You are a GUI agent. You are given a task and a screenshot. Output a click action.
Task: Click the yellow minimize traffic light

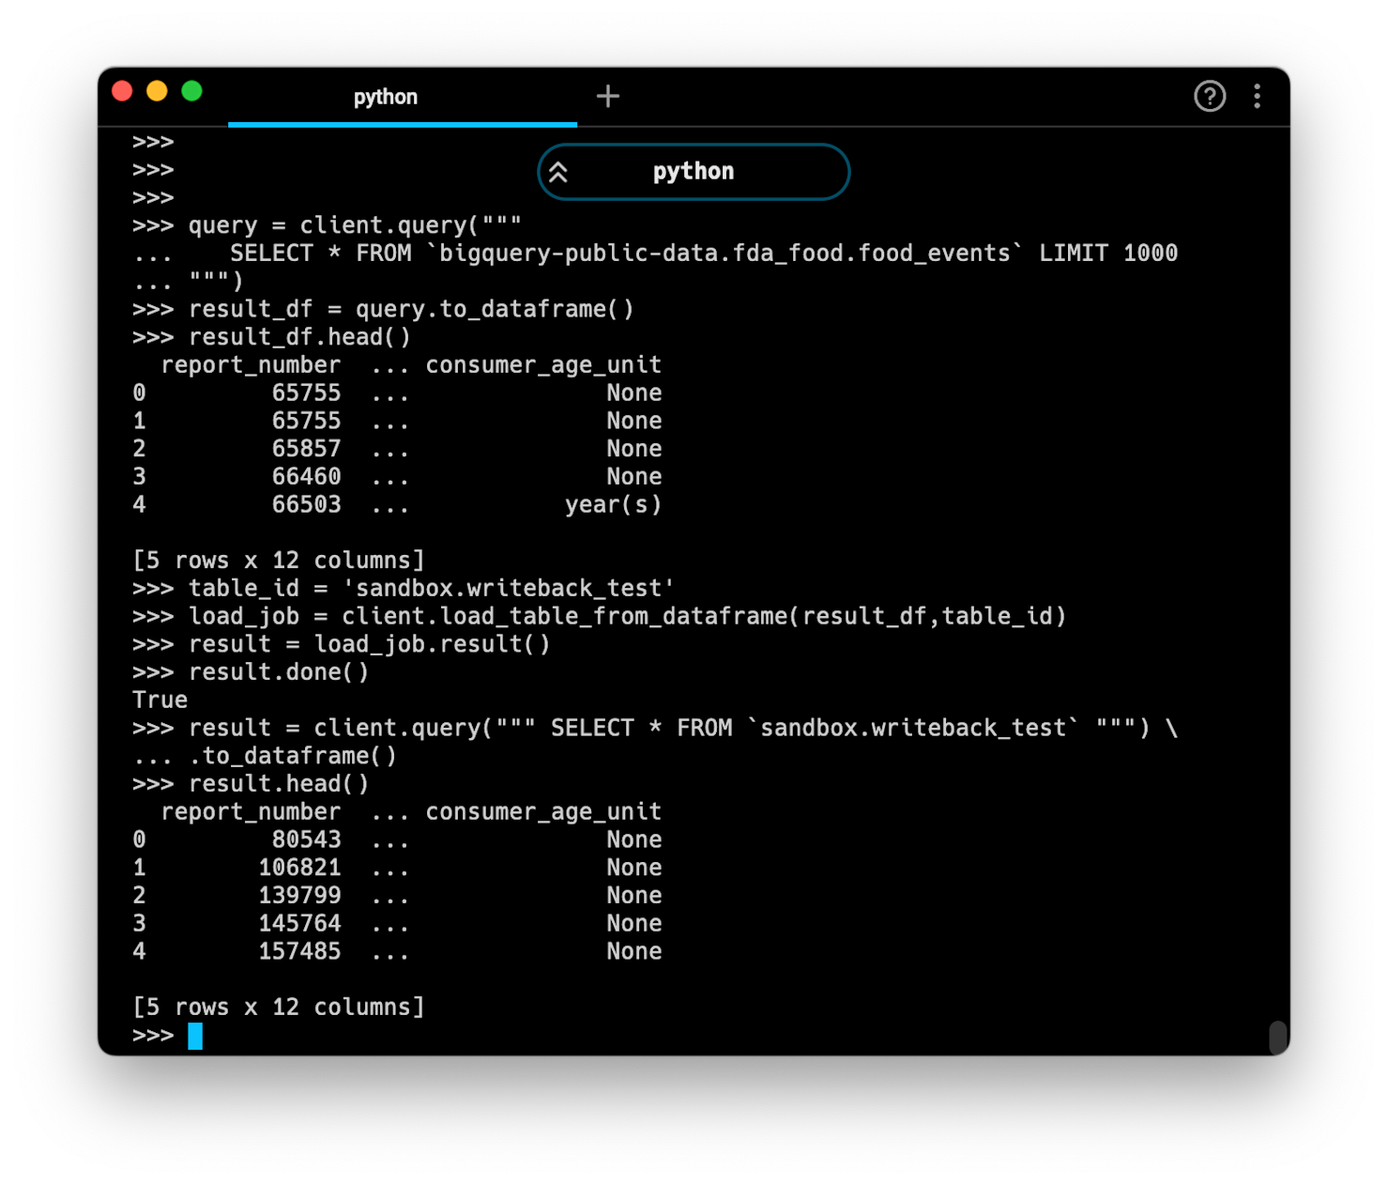(157, 90)
